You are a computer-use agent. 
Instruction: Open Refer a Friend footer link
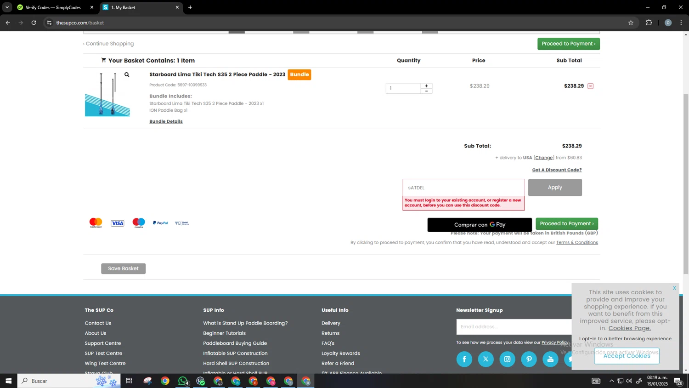pos(338,364)
